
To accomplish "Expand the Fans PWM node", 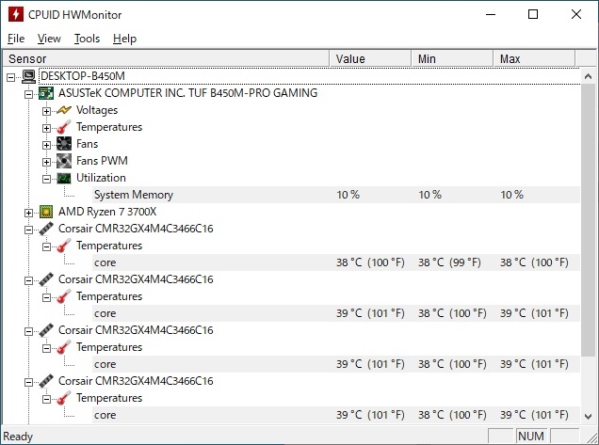I will coord(46,162).
